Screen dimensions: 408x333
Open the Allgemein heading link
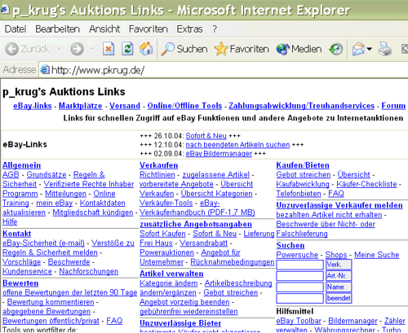(x=21, y=165)
